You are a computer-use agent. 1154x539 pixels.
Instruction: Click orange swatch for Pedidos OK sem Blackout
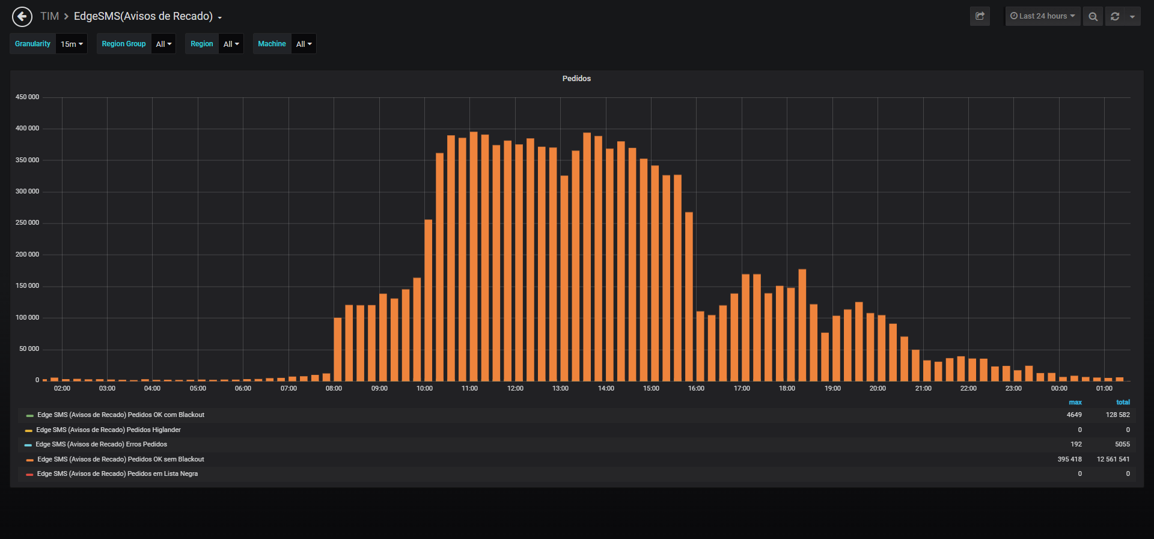pos(29,460)
